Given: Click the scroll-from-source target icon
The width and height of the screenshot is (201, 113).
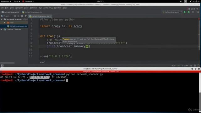Looking at the screenshot, I should (15, 16).
